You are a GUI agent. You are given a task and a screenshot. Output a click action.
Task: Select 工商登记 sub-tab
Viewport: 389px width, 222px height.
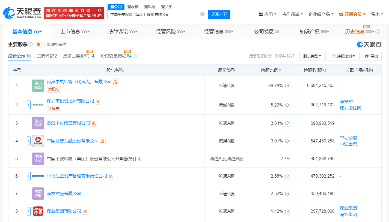47,56
